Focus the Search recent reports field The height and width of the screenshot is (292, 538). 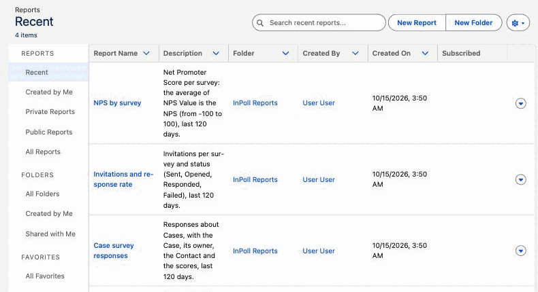pyautogui.click(x=319, y=23)
